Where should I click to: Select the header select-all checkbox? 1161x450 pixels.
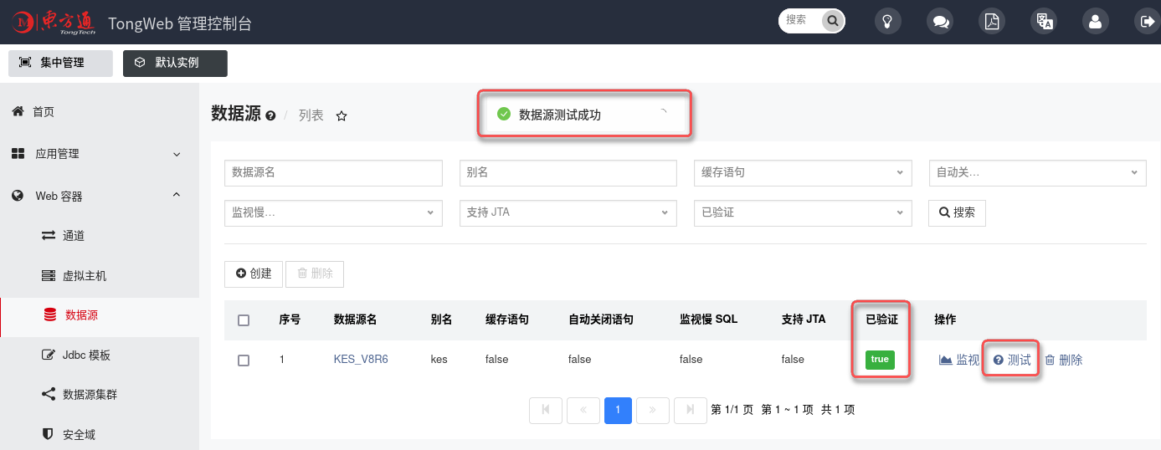pyautogui.click(x=244, y=320)
